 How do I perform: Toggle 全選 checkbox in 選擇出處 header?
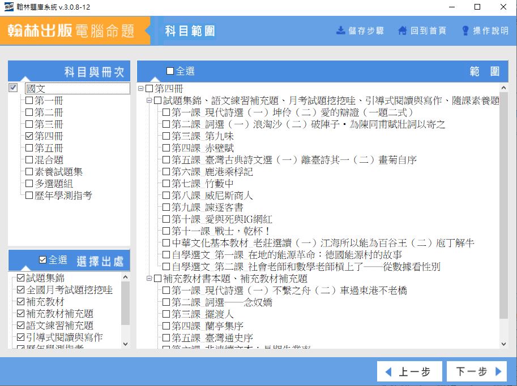tap(42, 260)
